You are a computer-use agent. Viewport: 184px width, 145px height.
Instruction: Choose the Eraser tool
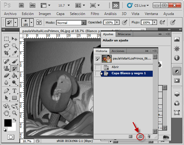6,75
